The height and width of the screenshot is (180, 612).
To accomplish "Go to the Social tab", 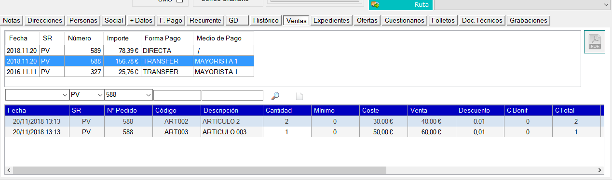I will point(114,20).
